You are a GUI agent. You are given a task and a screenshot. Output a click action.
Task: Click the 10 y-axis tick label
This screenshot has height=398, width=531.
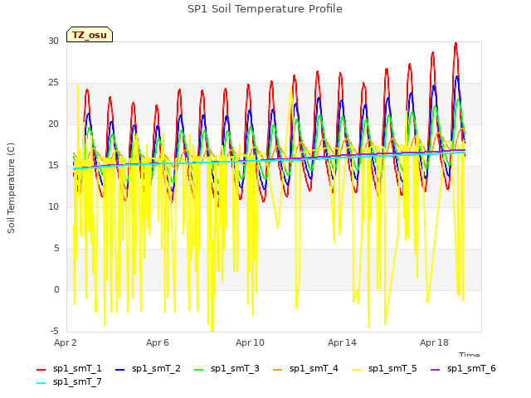coord(53,206)
